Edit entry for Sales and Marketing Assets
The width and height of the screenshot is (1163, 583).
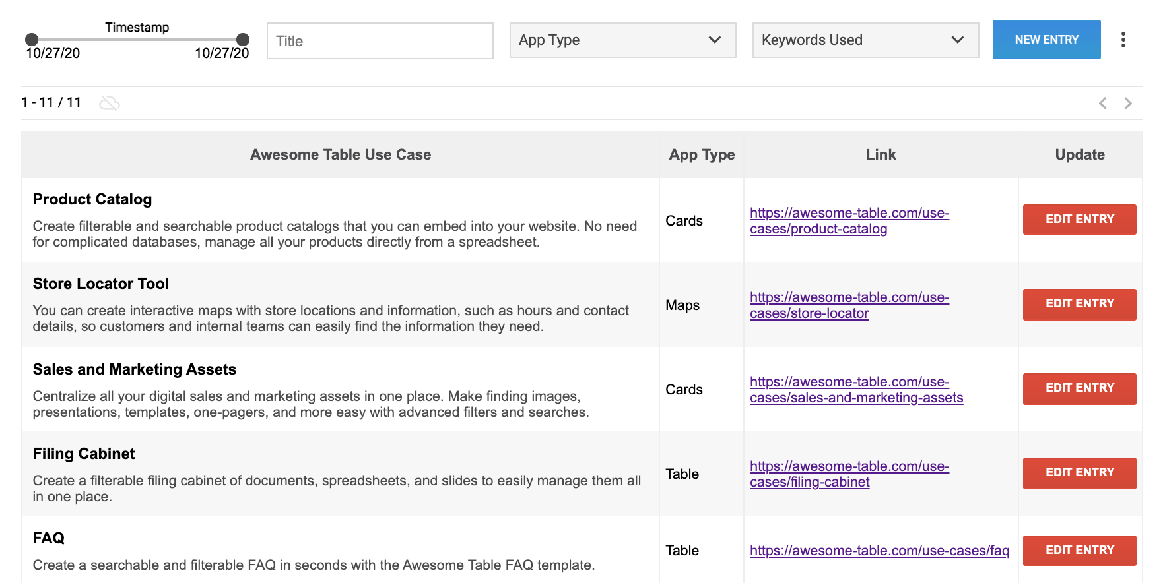(x=1079, y=388)
